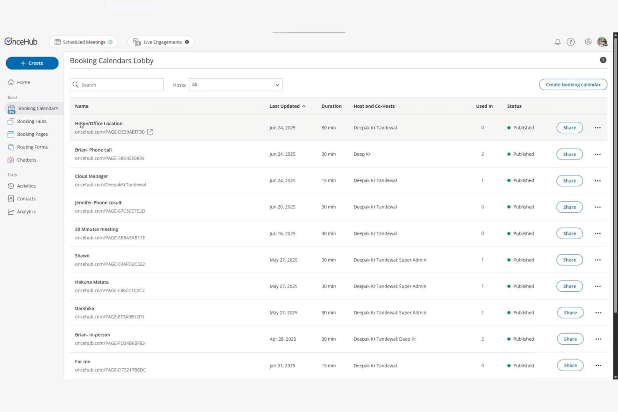
Task: View Activities under Track
Action: 26,186
